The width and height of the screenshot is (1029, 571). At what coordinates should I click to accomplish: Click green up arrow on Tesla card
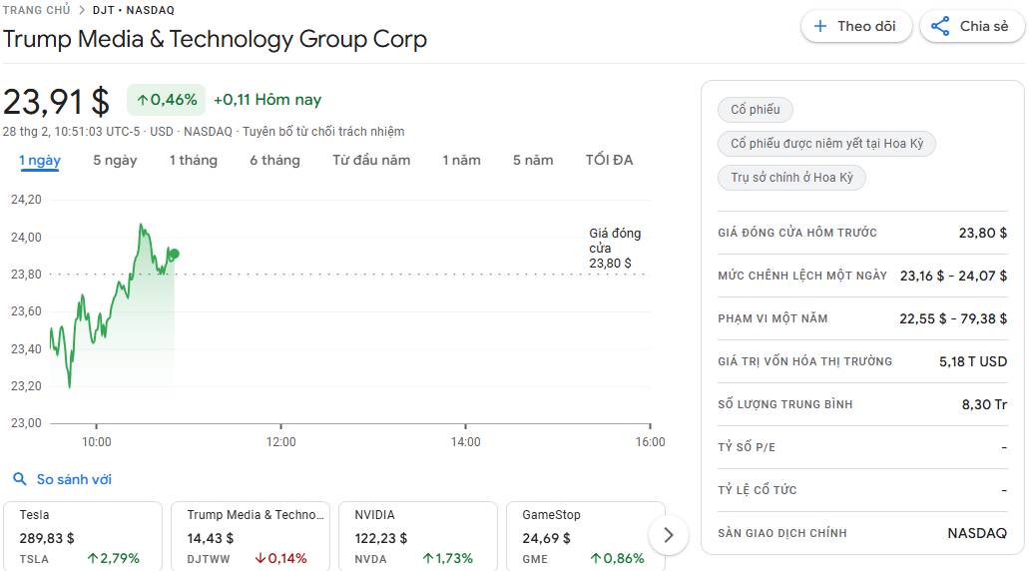click(93, 559)
